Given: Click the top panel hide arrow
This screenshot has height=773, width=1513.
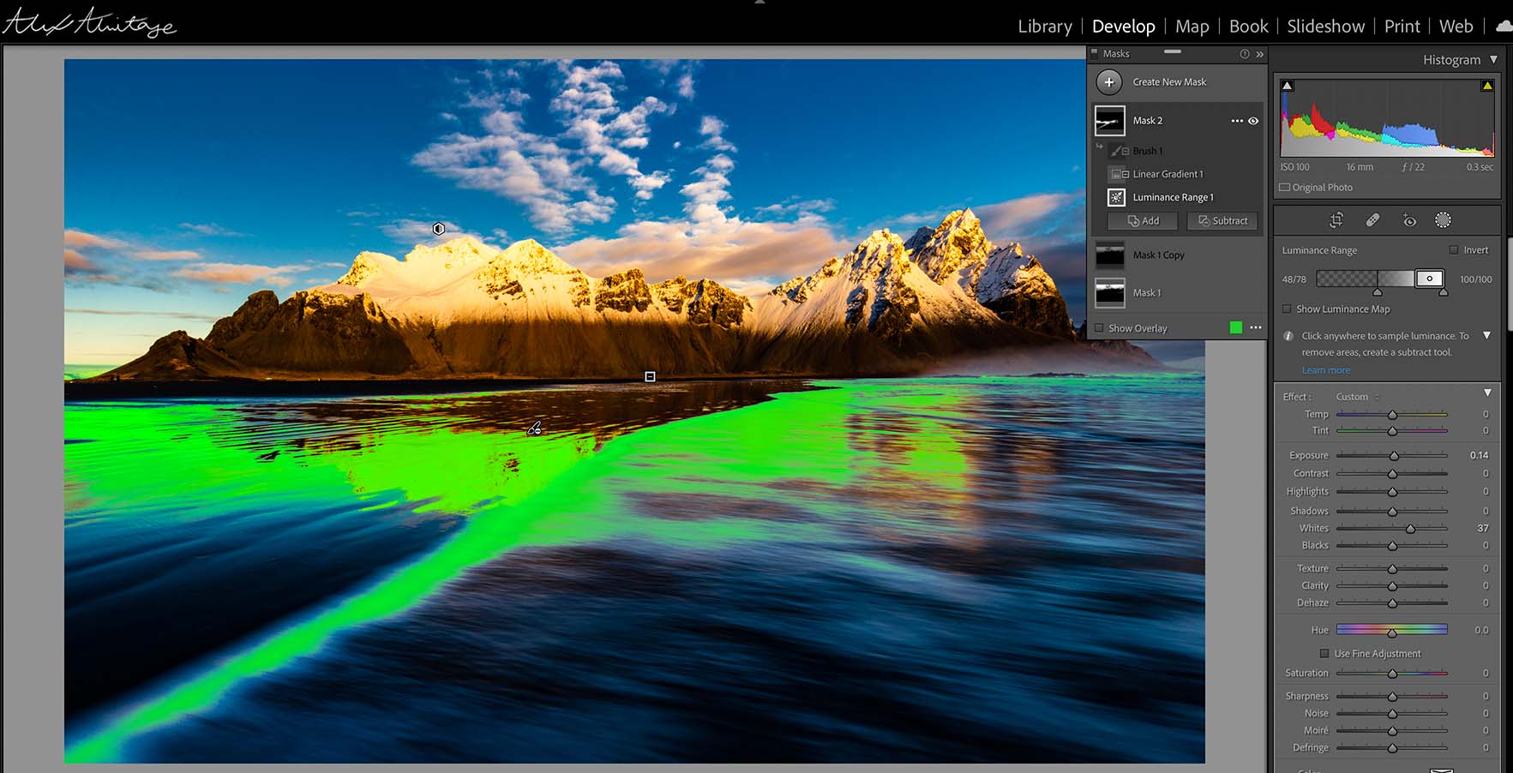Looking at the screenshot, I should 759,3.
